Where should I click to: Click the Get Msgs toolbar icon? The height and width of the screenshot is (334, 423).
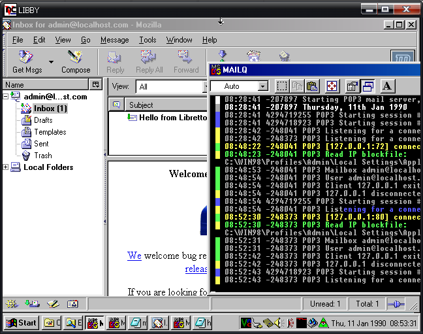pos(27,63)
